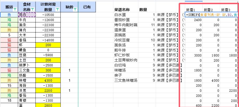The width and height of the screenshot is (239, 107).
Task: Select the 虾仁炒饭 recipe cell
Action: coord(126,55)
